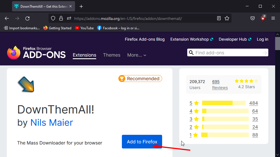The image size is (280, 157).
Task: Open Facebook log in bookmark
Action: [118, 28]
